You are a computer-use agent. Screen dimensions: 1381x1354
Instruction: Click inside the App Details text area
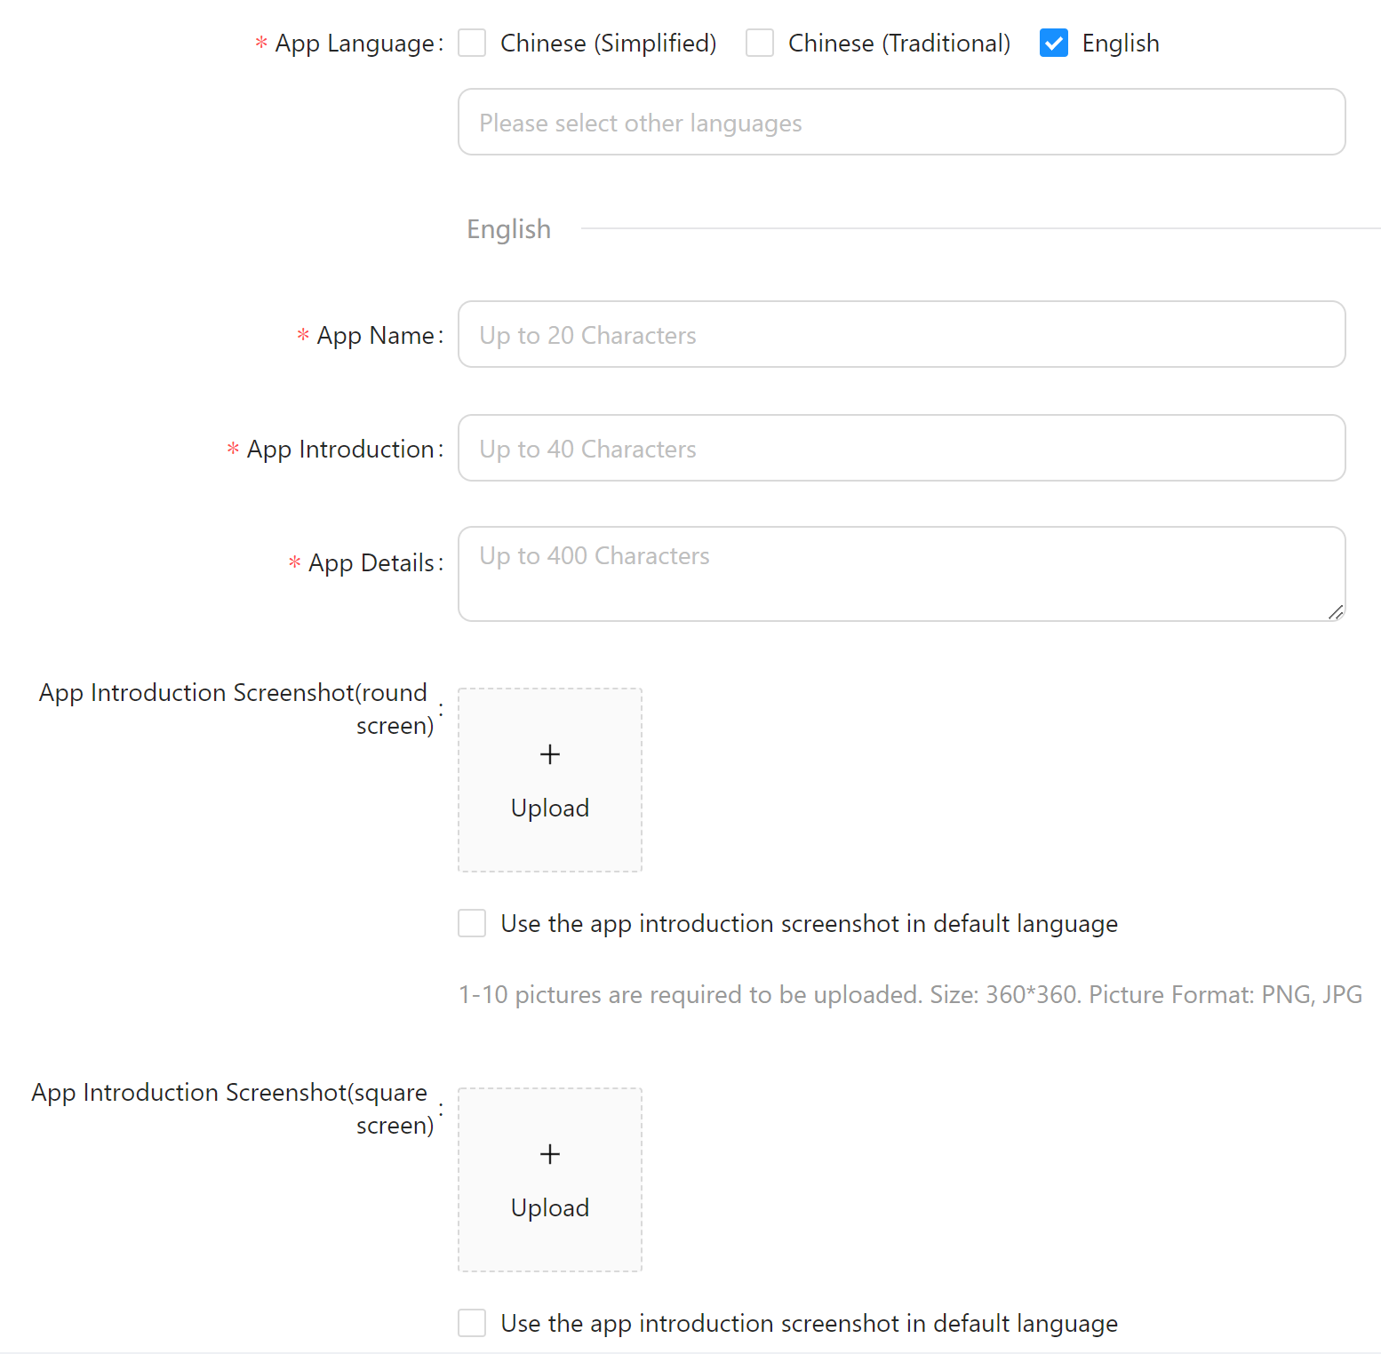pyautogui.click(x=901, y=573)
